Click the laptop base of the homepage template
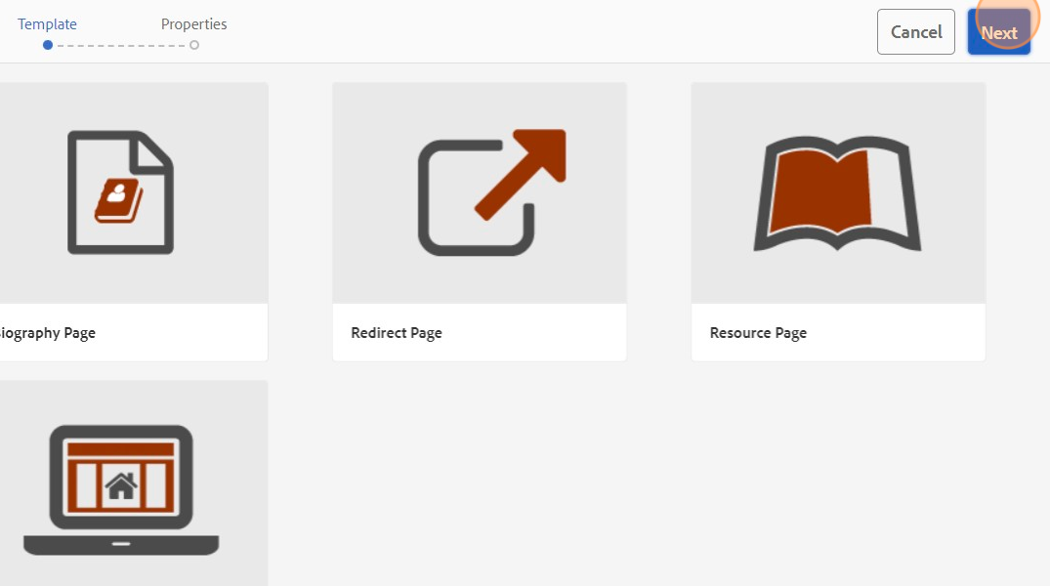1050x586 pixels. (x=121, y=544)
